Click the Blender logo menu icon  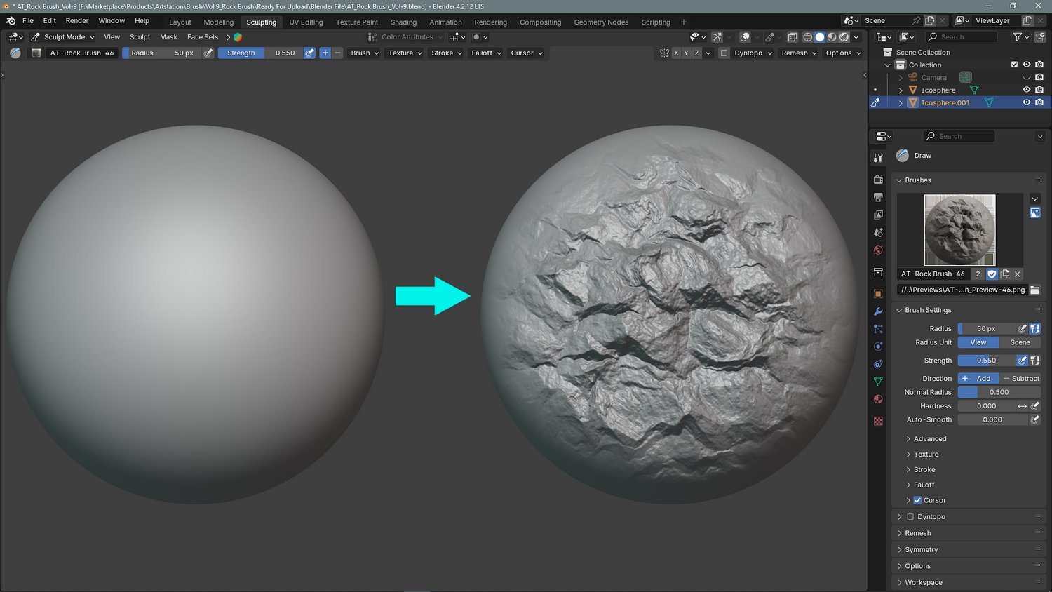click(x=11, y=21)
